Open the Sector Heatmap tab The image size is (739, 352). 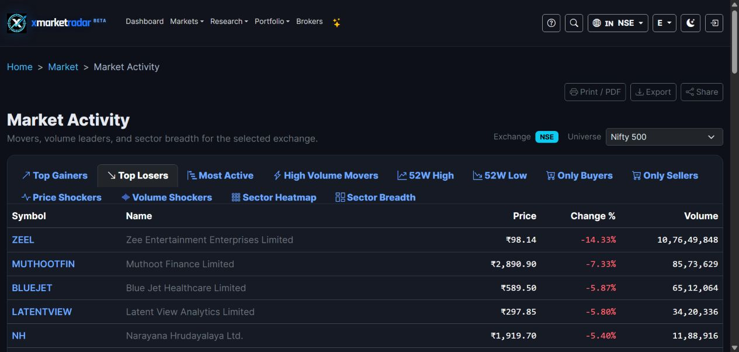(x=274, y=198)
